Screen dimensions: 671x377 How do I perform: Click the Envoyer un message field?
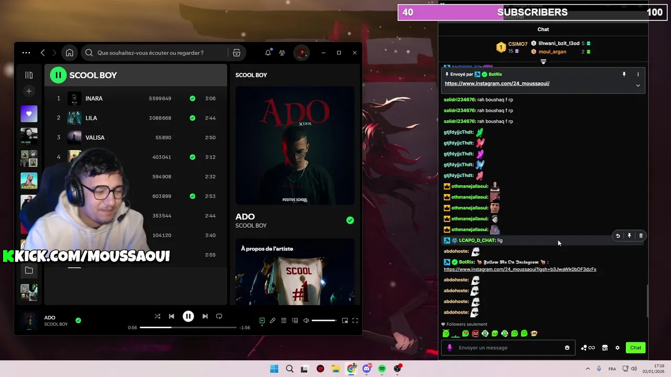[x=508, y=348]
